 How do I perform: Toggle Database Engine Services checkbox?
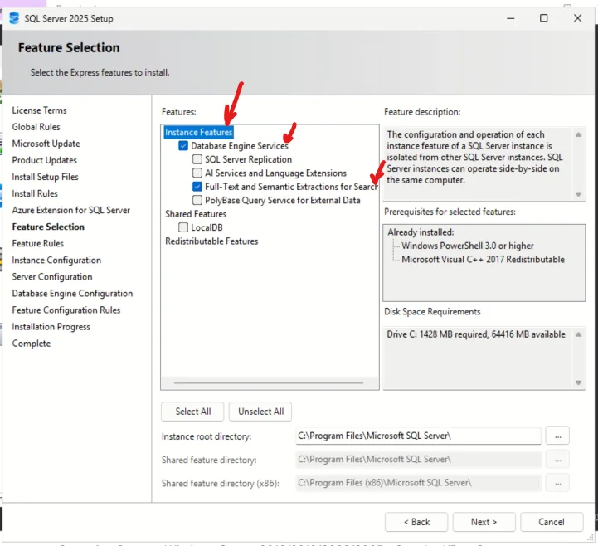183,146
